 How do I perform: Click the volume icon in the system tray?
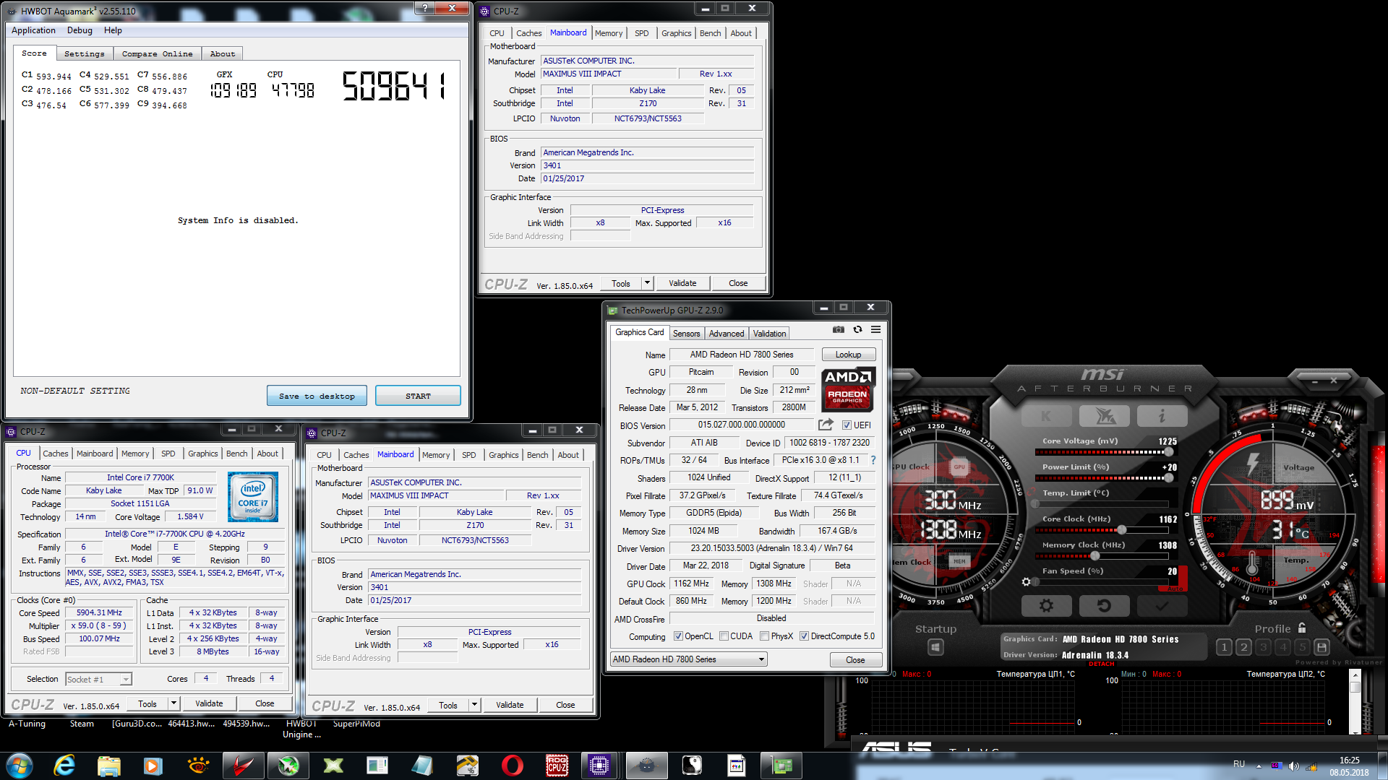pyautogui.click(x=1293, y=766)
